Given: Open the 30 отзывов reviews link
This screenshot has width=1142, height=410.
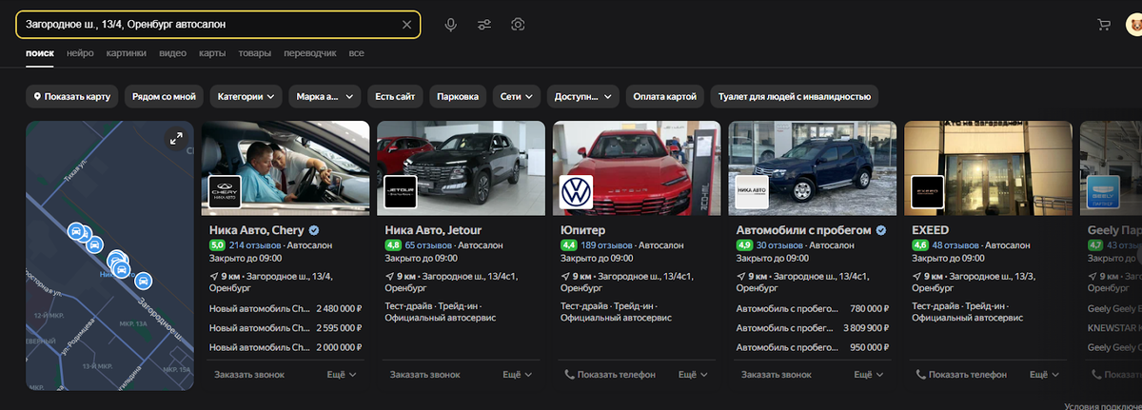Looking at the screenshot, I should click(780, 244).
